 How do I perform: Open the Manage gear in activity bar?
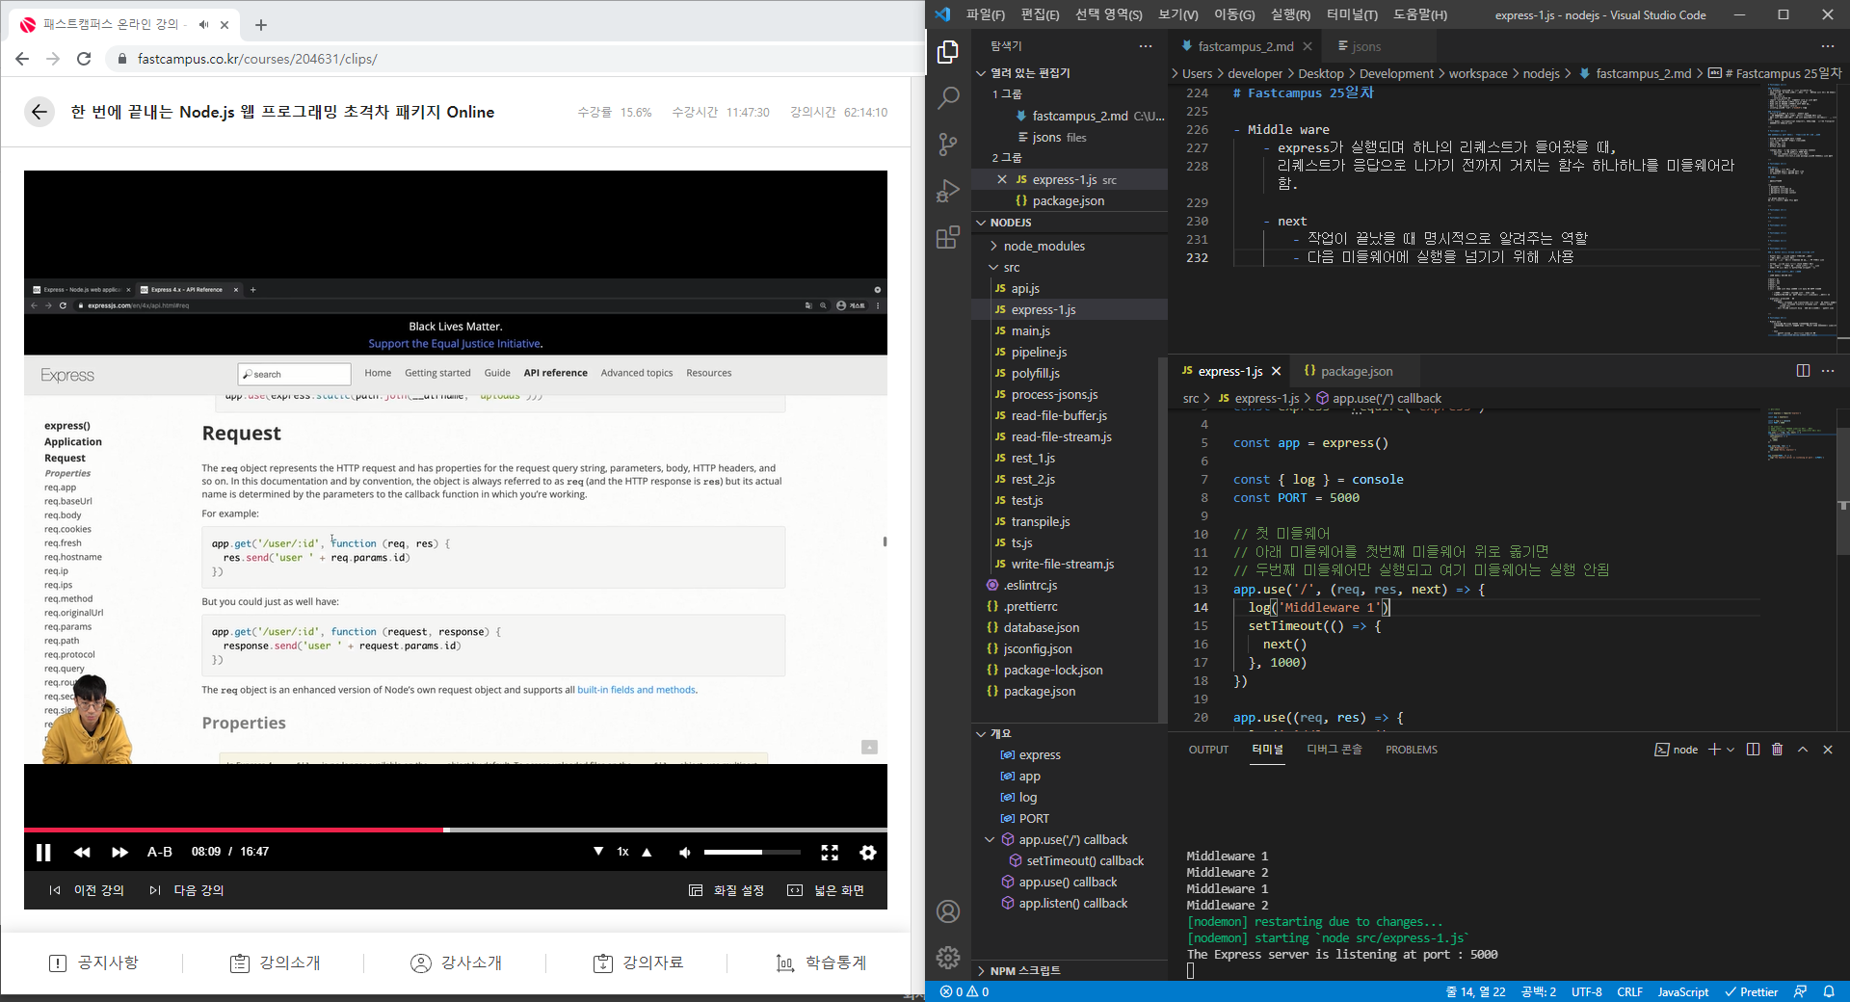point(948,957)
